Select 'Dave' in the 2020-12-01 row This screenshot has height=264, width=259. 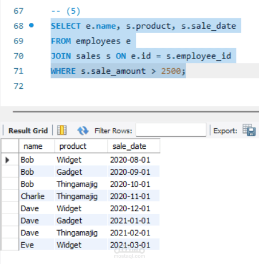coord(37,208)
